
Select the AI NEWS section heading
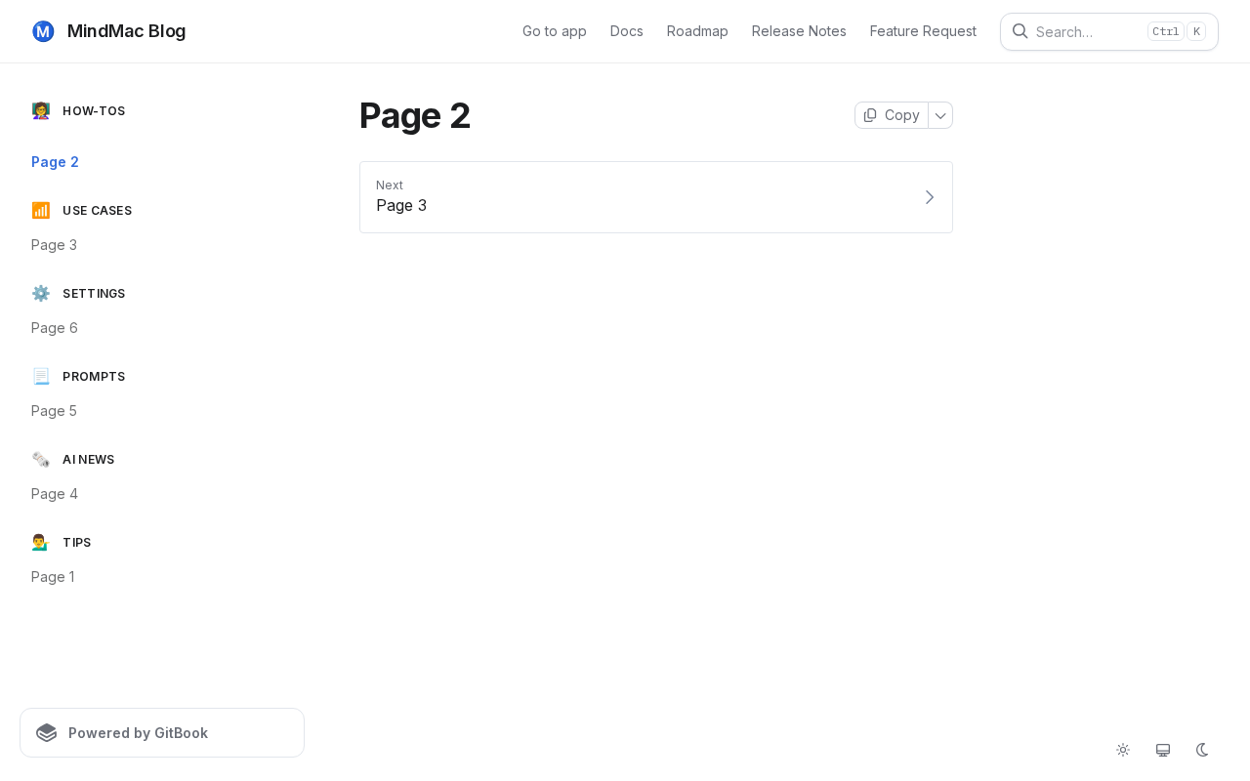[89, 460]
